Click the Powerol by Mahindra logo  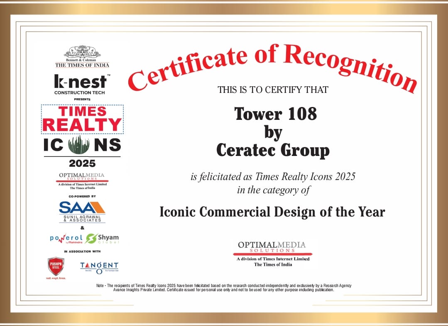66,239
